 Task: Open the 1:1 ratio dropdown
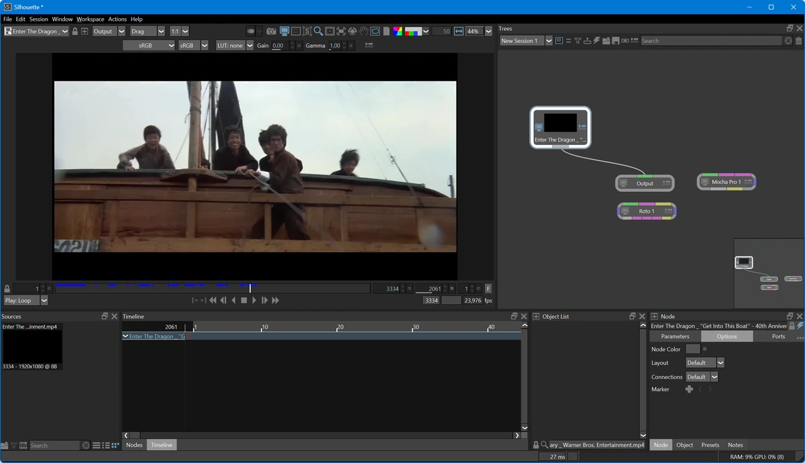tap(179, 31)
